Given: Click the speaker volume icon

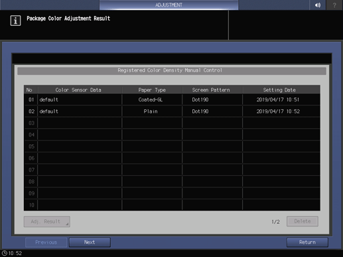Looking at the screenshot, I should pyautogui.click(x=318, y=5).
